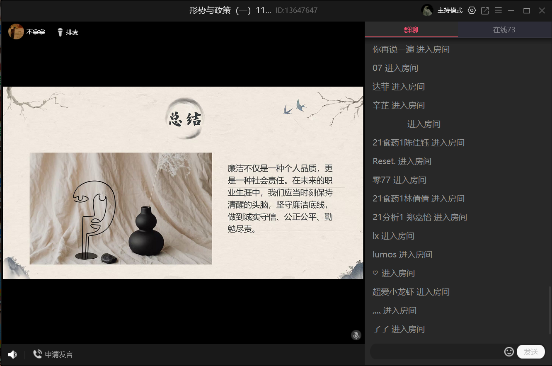Switch to the 在线73 tab

pos(504,30)
